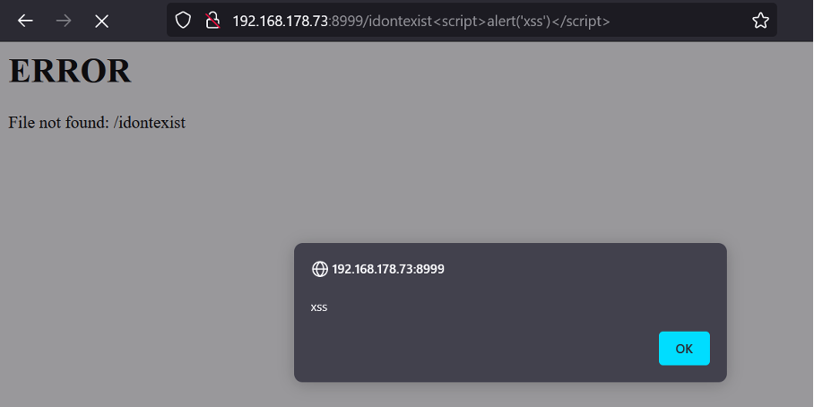Click the ERROR heading on the page
The width and height of the screenshot is (814, 407).
click(x=70, y=72)
